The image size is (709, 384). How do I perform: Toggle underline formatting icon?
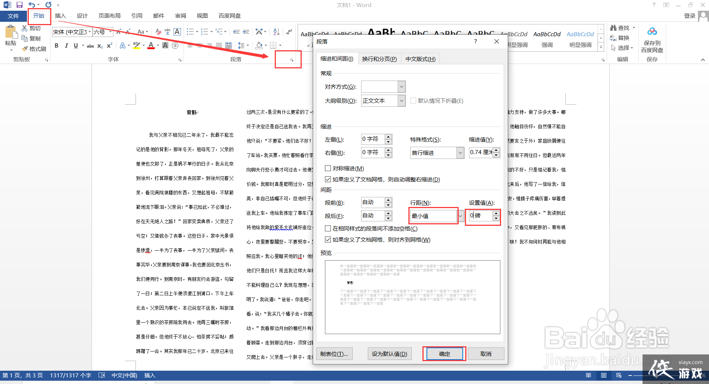pos(76,45)
